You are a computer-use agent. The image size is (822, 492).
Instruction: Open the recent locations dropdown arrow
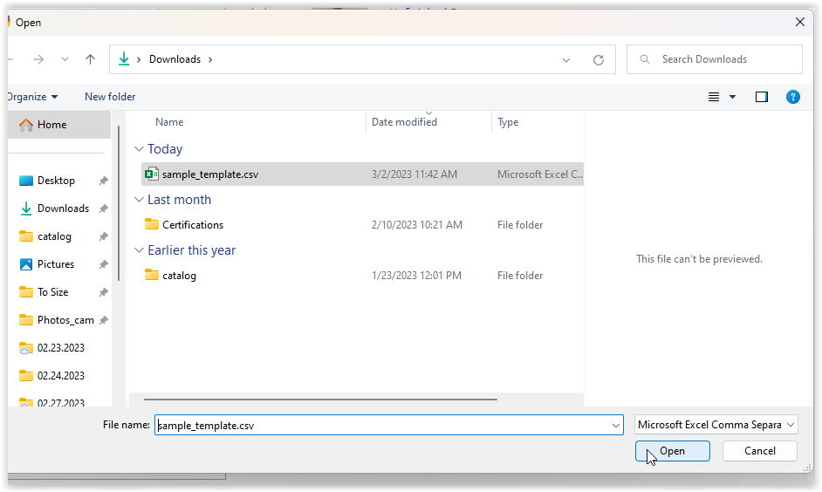(65, 59)
